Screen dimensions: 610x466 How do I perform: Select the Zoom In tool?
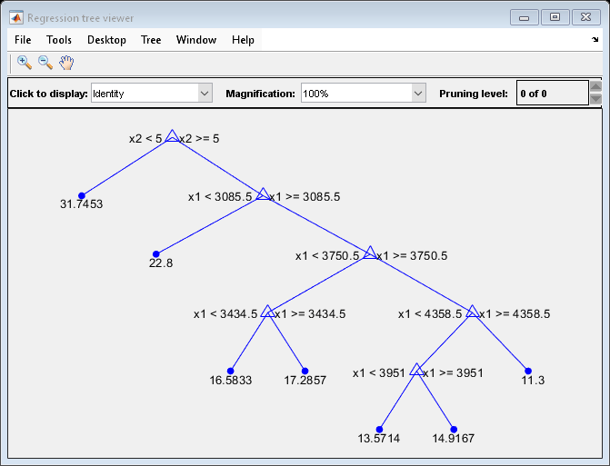coord(25,63)
